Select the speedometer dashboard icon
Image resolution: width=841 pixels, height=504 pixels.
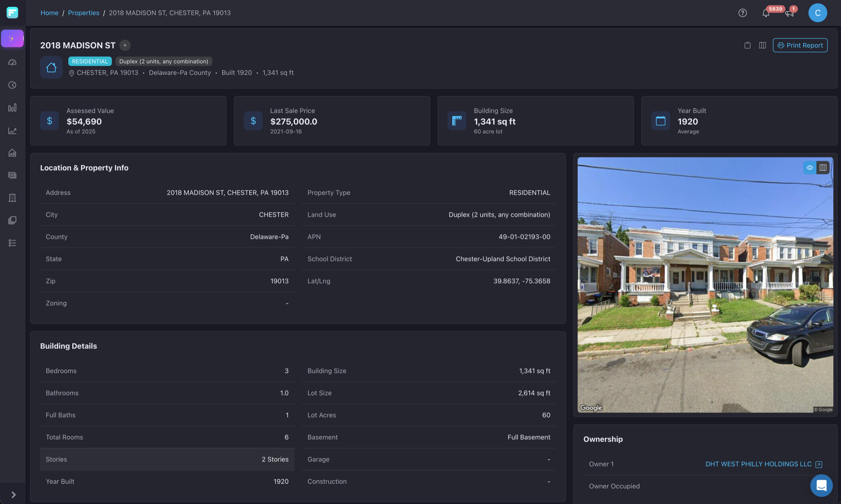(12, 62)
